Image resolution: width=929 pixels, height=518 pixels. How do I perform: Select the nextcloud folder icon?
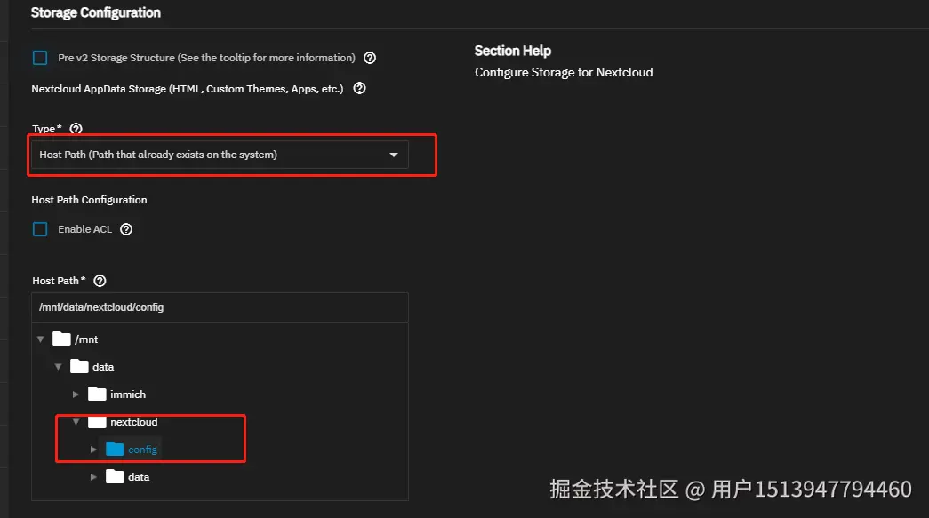(x=97, y=421)
